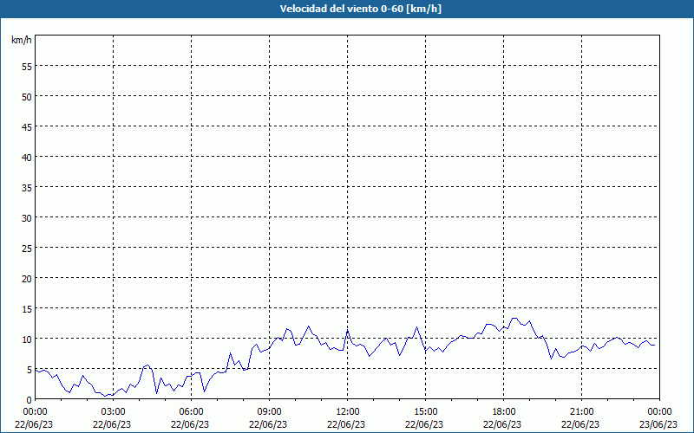Image resolution: width=694 pixels, height=433 pixels.
Task: Select the y-axis value 10
Action: click(x=27, y=339)
